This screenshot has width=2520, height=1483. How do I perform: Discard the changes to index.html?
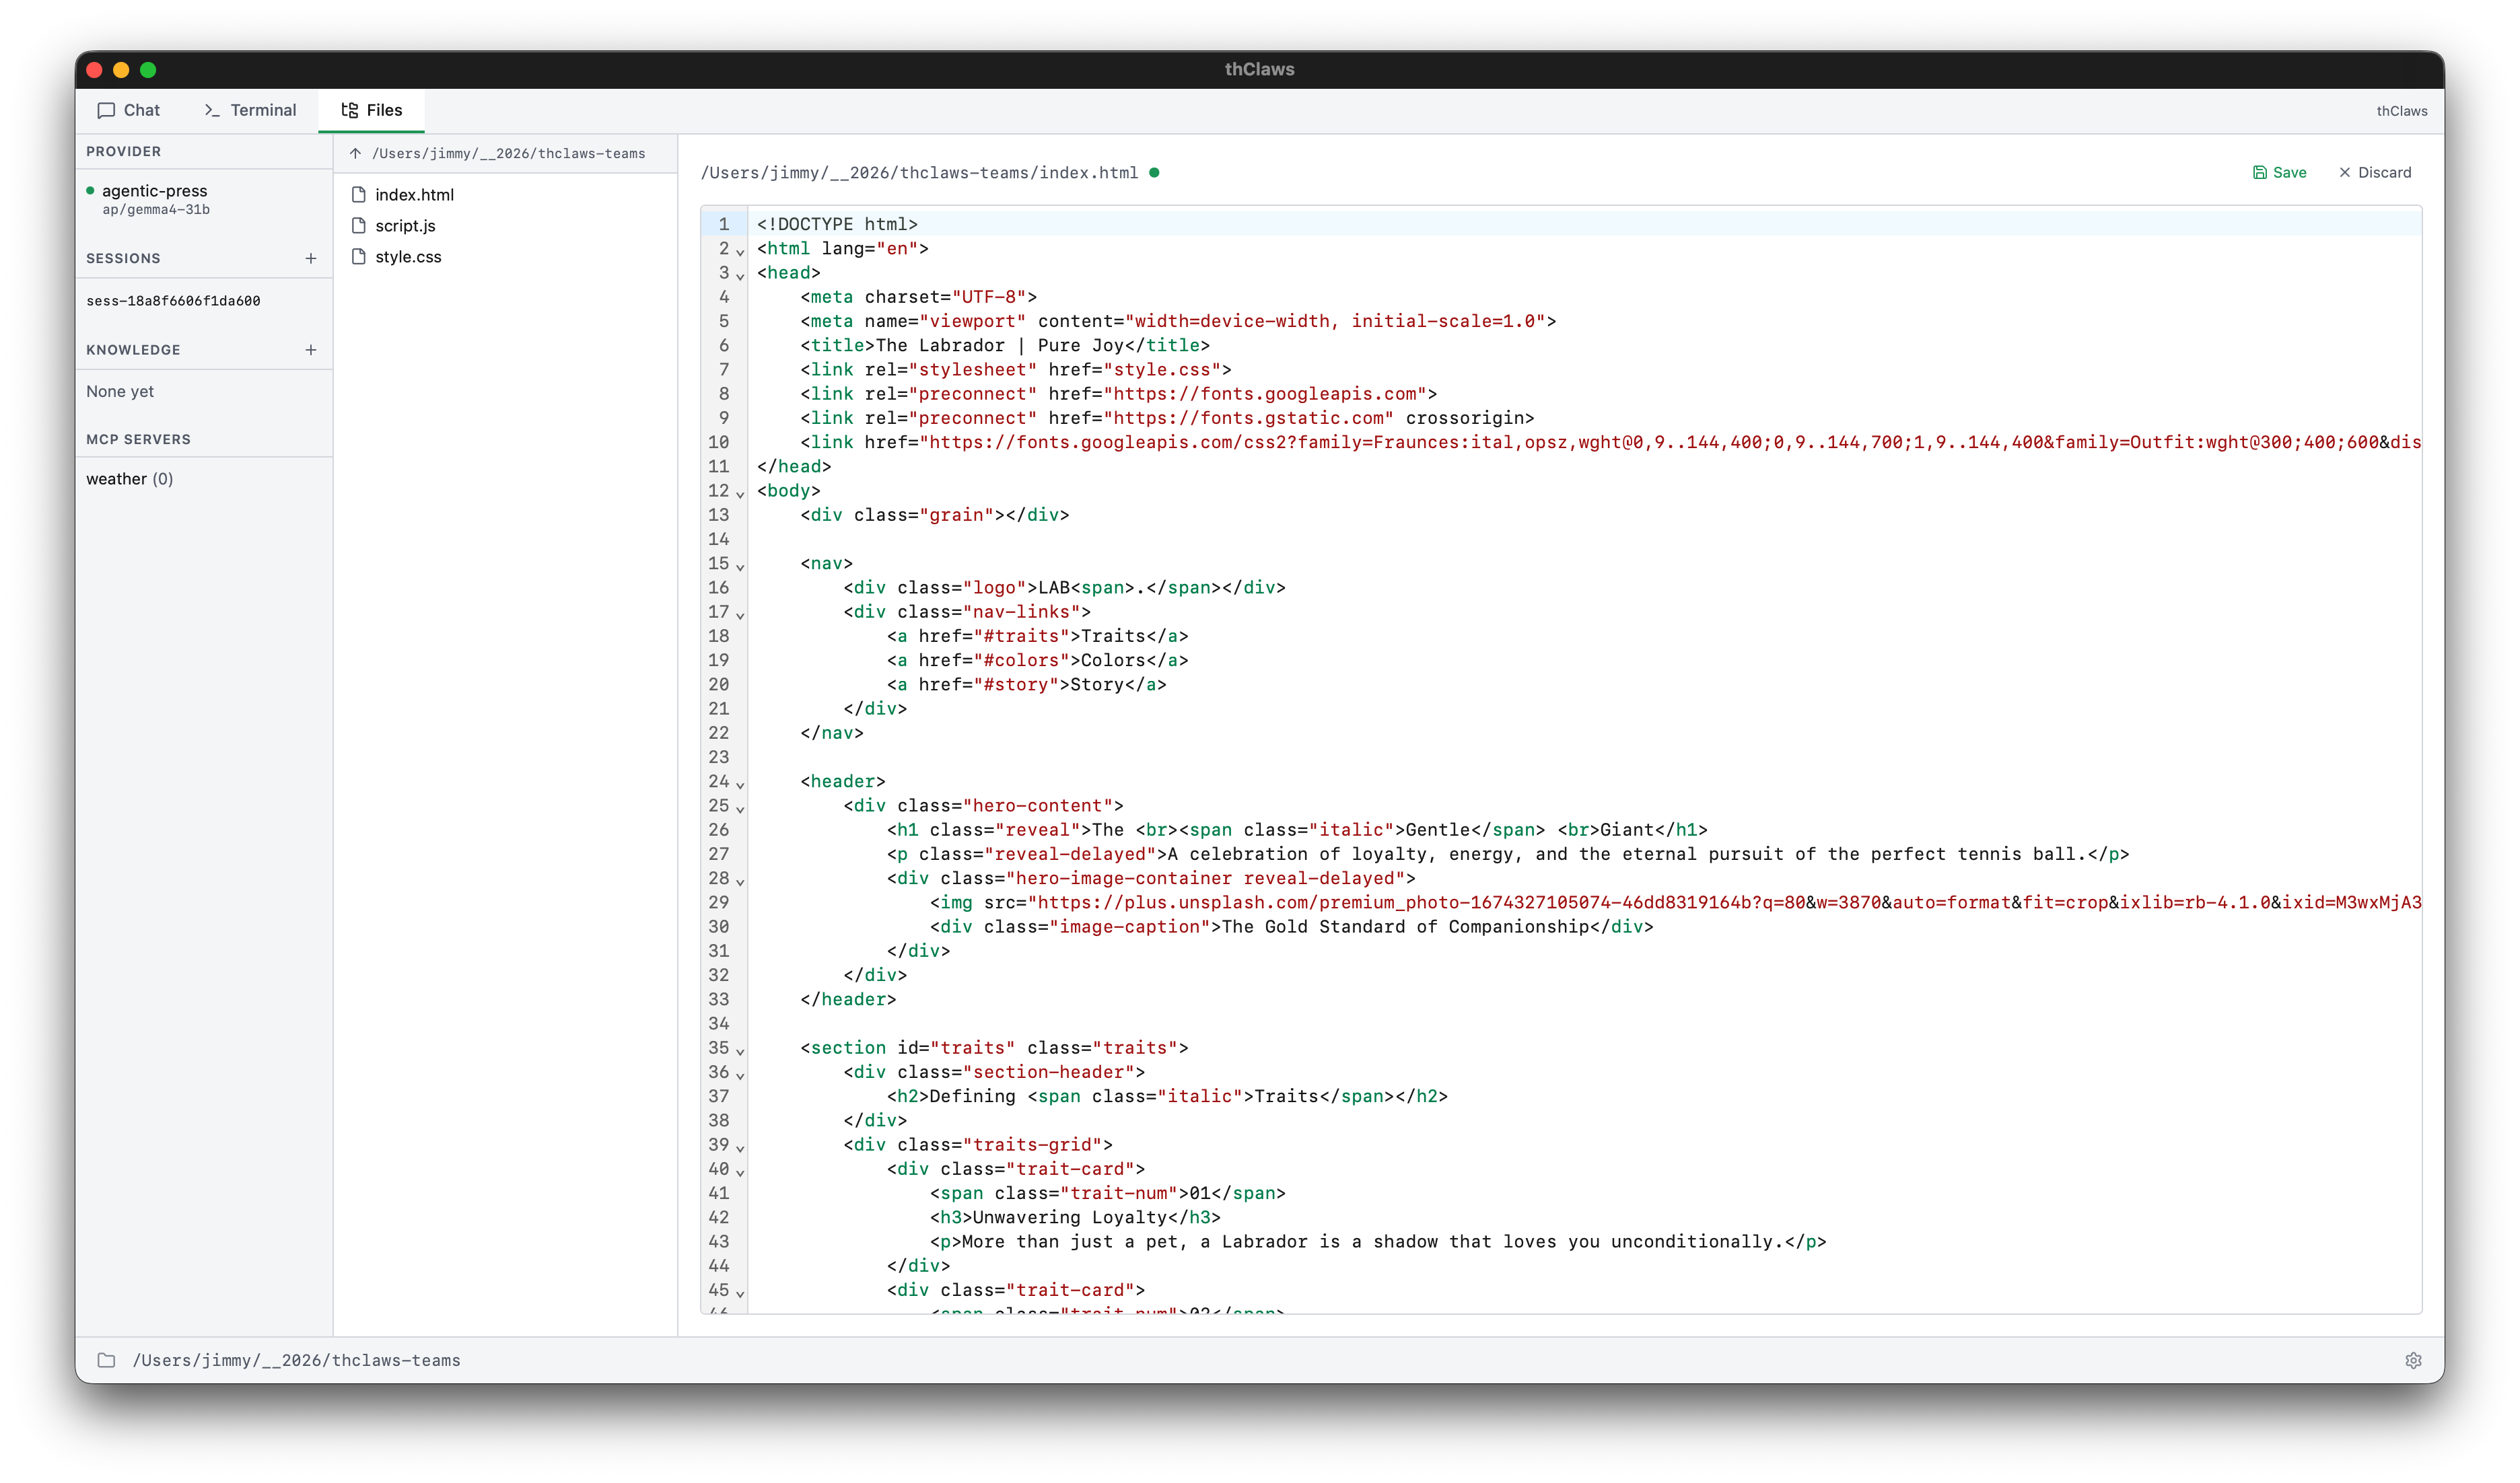(x=2376, y=172)
